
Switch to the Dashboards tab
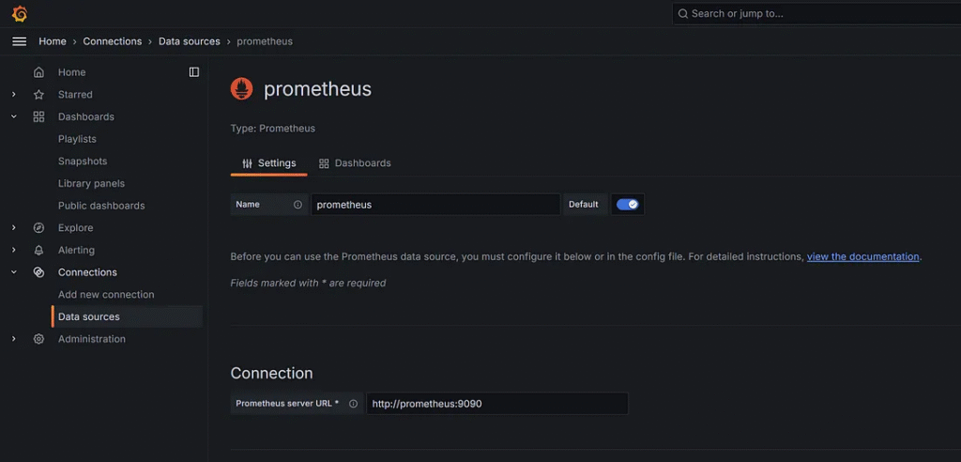coord(355,163)
